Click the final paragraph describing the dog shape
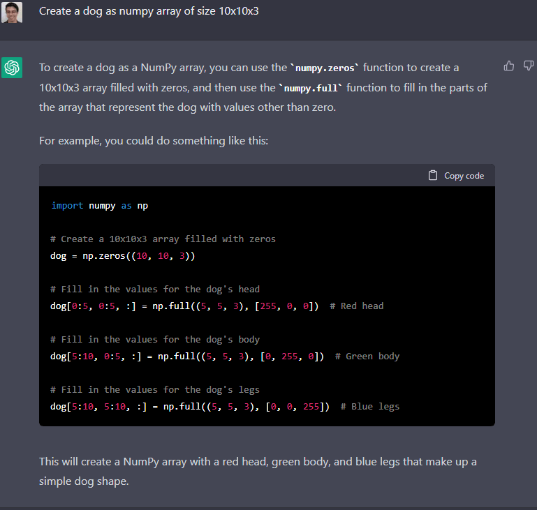This screenshot has height=510, width=537. click(x=258, y=472)
